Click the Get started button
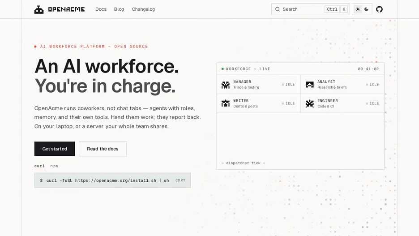This screenshot has width=419, height=236. [x=55, y=149]
